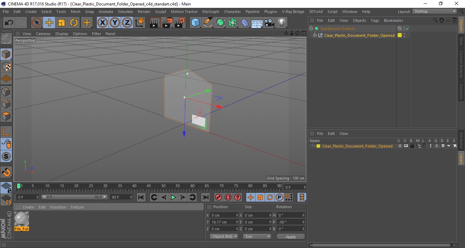Click the Undo arrow icon

[x=9, y=23]
